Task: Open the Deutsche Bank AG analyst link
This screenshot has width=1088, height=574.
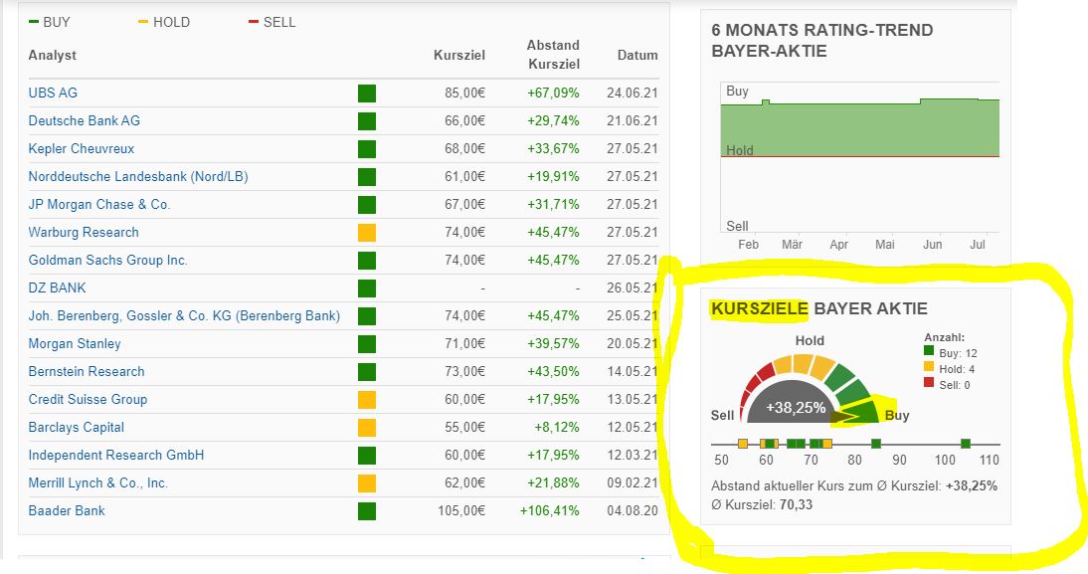Action: (85, 120)
